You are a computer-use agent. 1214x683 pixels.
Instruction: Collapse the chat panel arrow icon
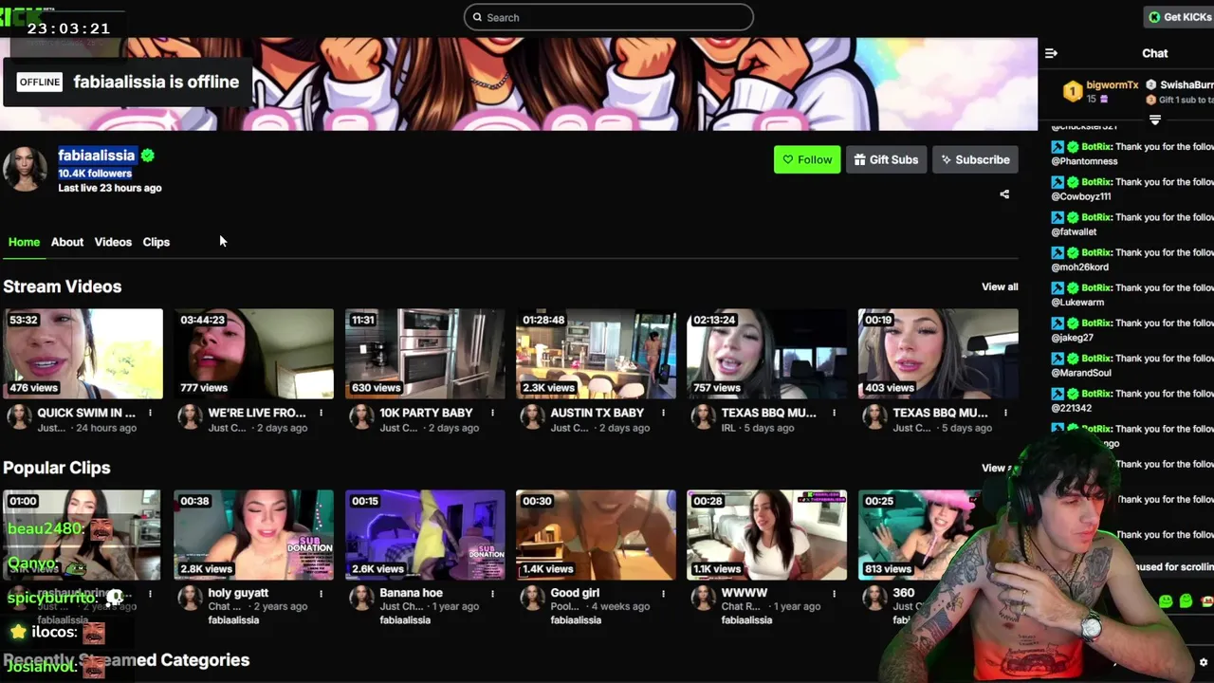coord(1051,53)
